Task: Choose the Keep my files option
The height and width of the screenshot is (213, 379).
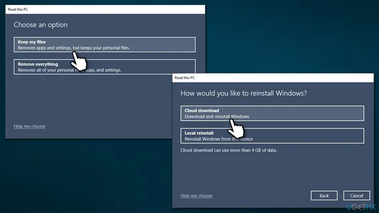Action: pyautogui.click(x=104, y=45)
